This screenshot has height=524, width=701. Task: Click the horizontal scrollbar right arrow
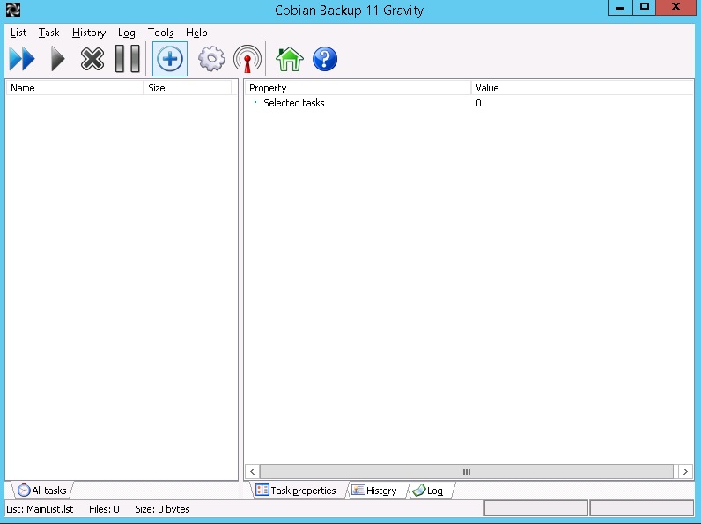[x=685, y=471]
